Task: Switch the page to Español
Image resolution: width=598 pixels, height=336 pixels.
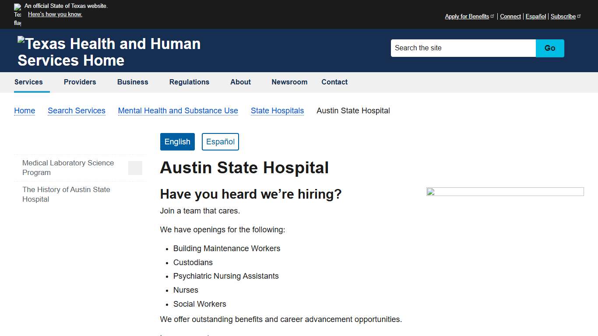Action: (x=220, y=141)
